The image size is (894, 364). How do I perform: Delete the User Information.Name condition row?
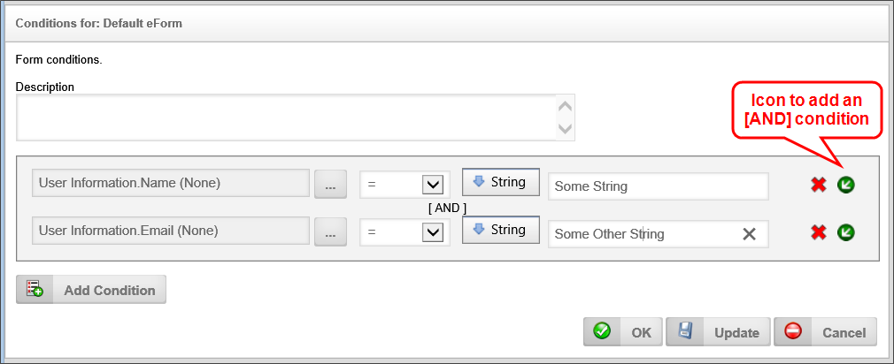(x=819, y=185)
